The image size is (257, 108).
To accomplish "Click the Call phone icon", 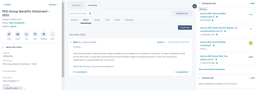I will (x=26, y=34).
